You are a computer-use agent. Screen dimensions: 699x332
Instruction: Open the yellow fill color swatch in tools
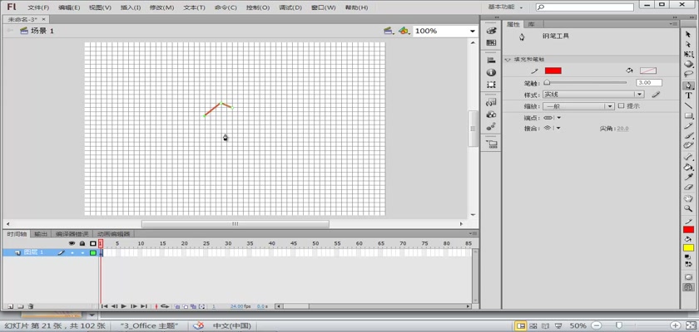tap(688, 248)
